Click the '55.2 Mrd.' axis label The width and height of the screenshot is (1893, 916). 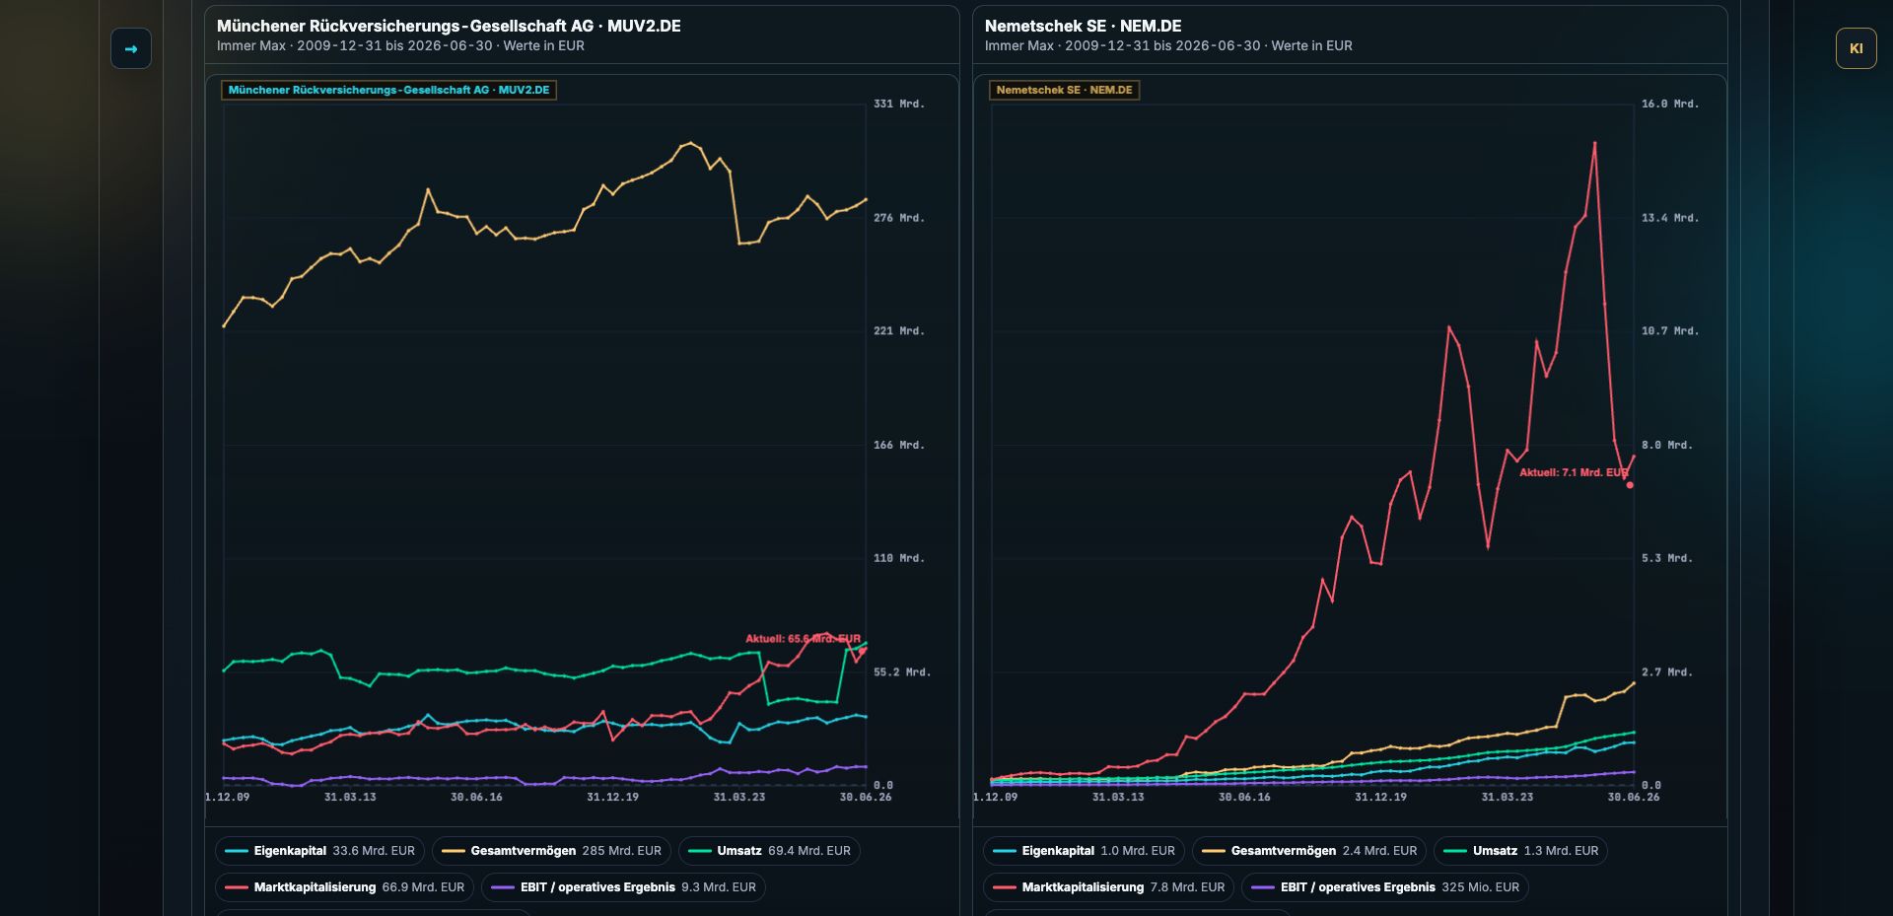click(902, 672)
